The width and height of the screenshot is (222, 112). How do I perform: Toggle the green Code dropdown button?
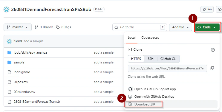tap(207, 27)
